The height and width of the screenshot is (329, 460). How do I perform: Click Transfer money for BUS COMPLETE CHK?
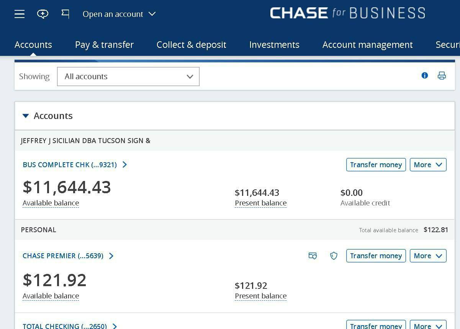point(376,165)
